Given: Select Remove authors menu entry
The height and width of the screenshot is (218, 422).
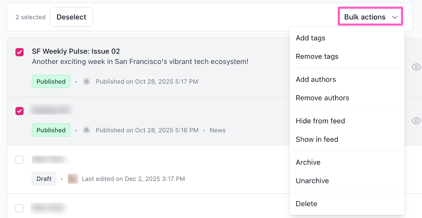Looking at the screenshot, I should (322, 98).
